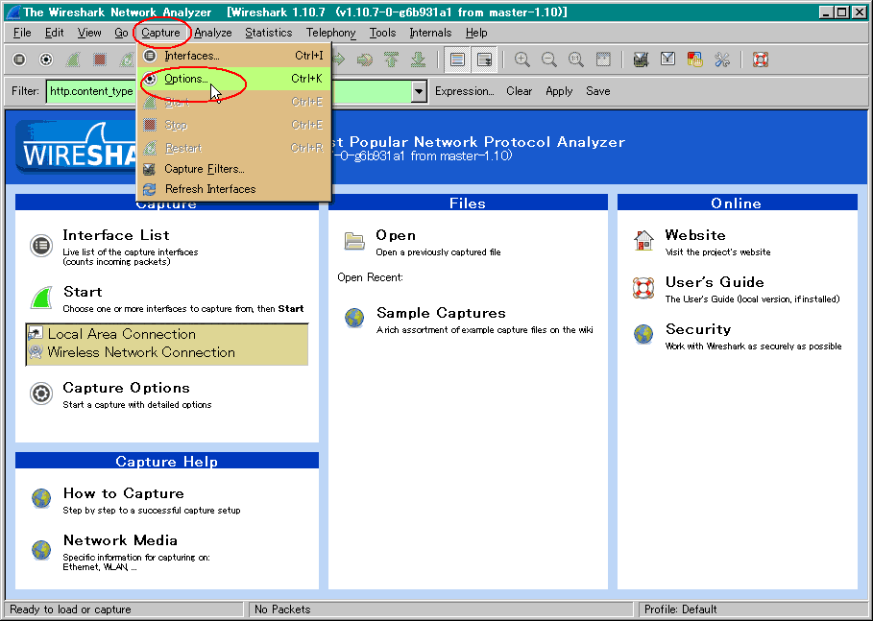Choose Capture Filters... from the menu
873x621 pixels.
click(x=205, y=169)
